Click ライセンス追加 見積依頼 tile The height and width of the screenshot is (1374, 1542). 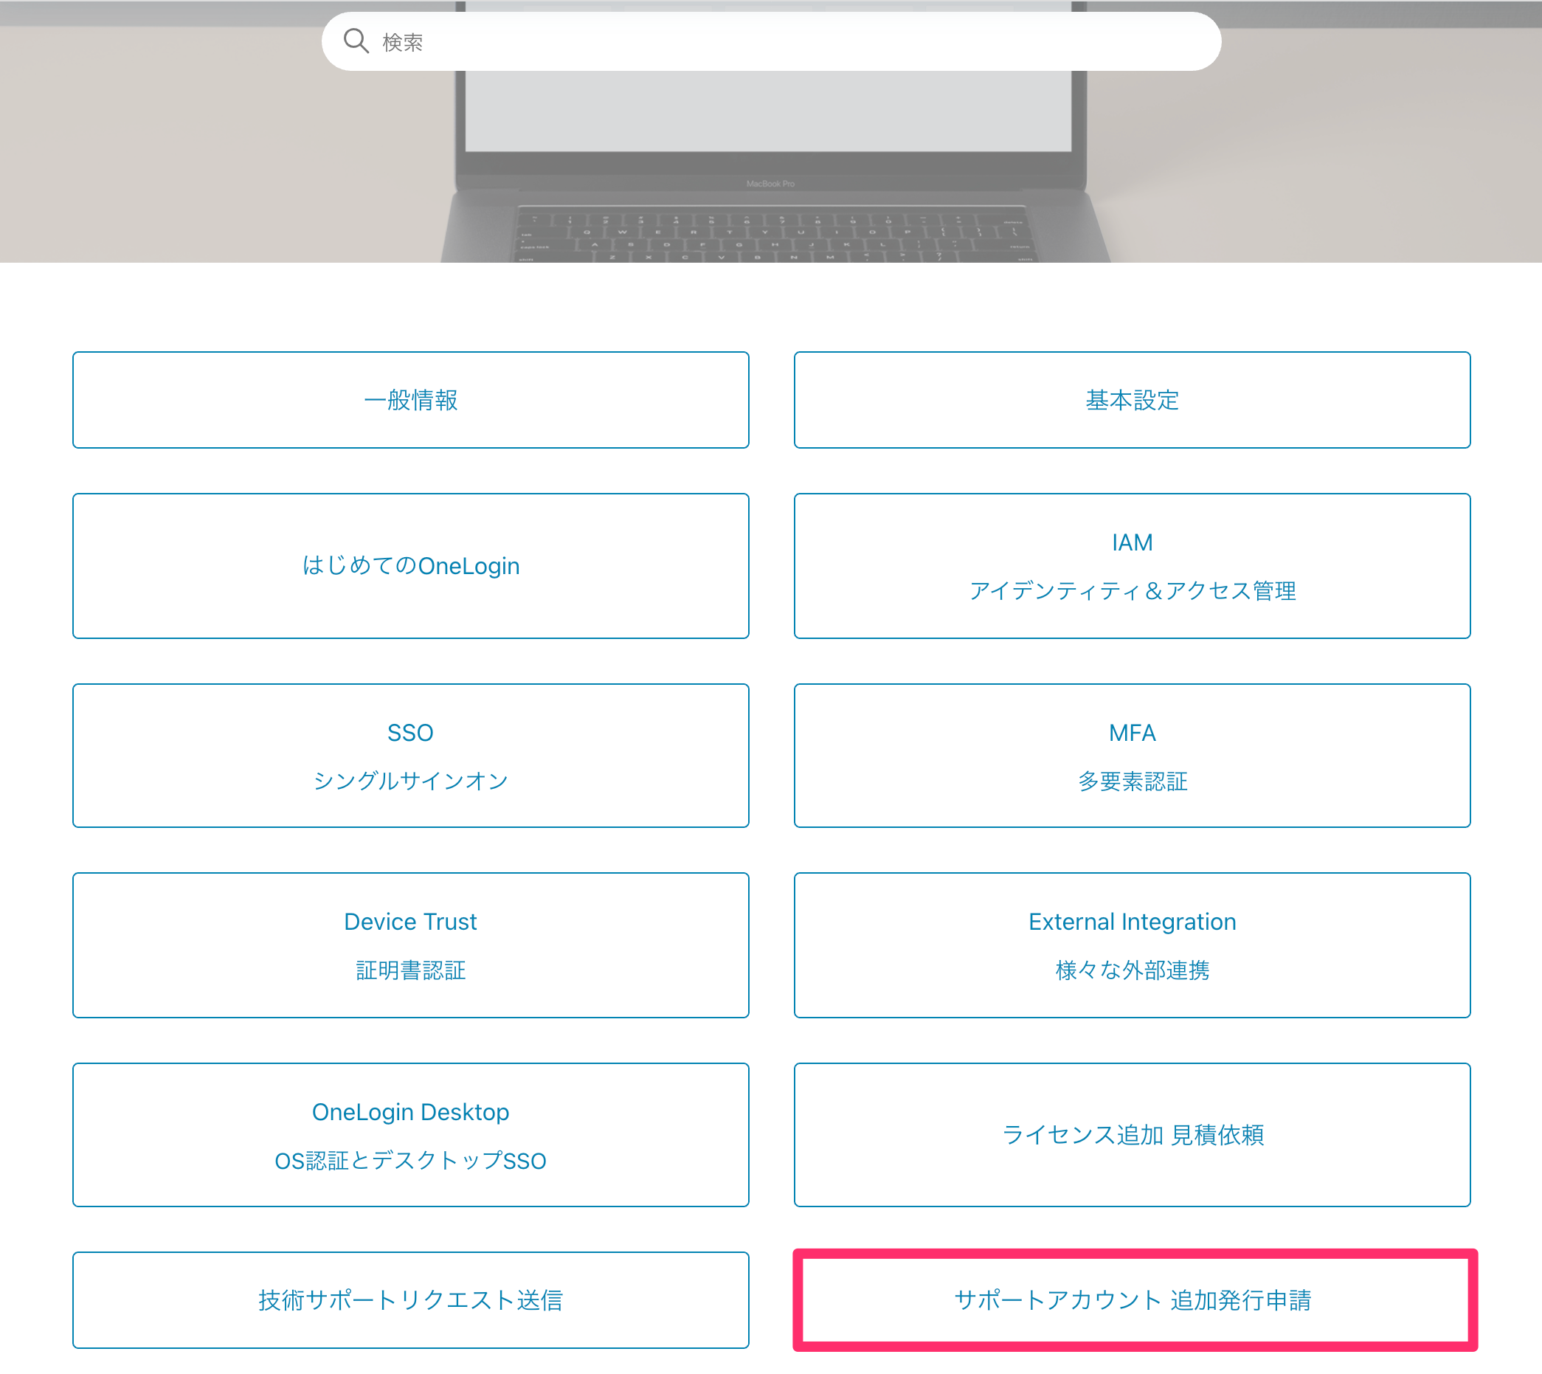click(1131, 1135)
